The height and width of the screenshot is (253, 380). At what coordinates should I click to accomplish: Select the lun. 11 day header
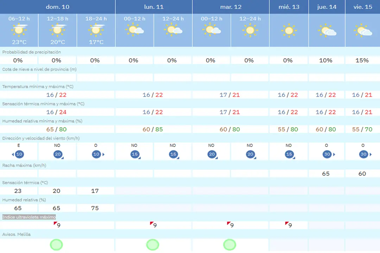[x=154, y=7]
